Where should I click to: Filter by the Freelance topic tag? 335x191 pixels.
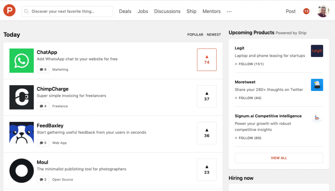click(x=60, y=106)
